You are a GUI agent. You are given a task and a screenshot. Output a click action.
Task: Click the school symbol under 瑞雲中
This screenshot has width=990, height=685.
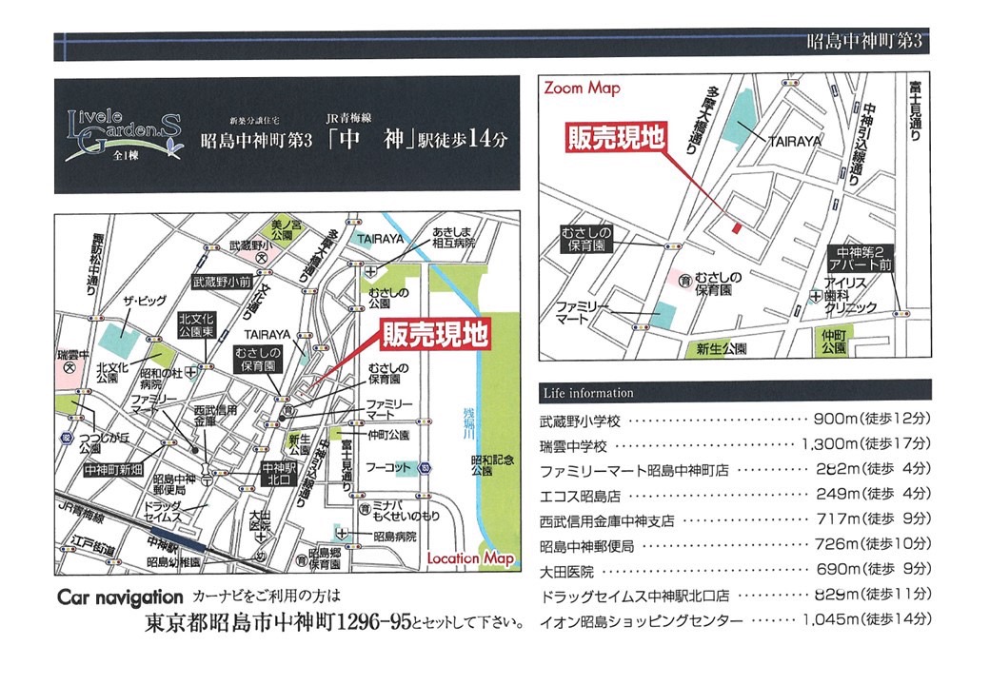point(70,367)
